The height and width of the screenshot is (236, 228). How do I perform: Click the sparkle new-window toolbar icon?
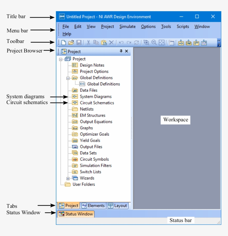pos(171,43)
